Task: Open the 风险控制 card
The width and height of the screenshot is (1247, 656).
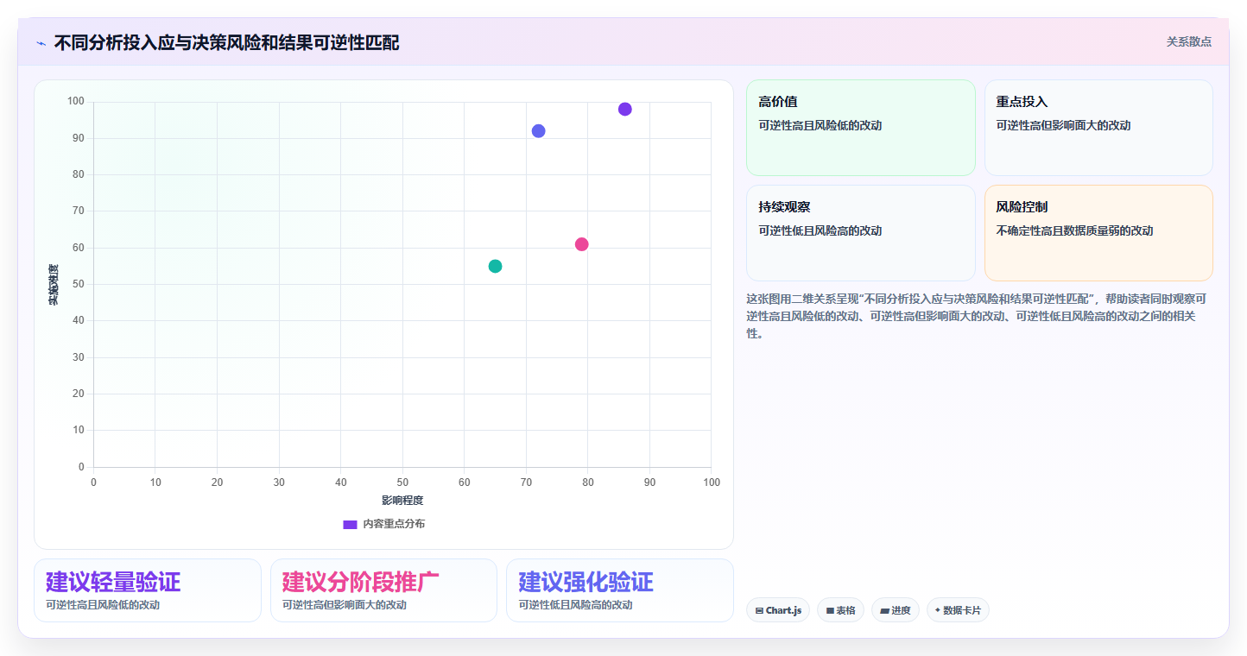Action: click(x=1098, y=233)
